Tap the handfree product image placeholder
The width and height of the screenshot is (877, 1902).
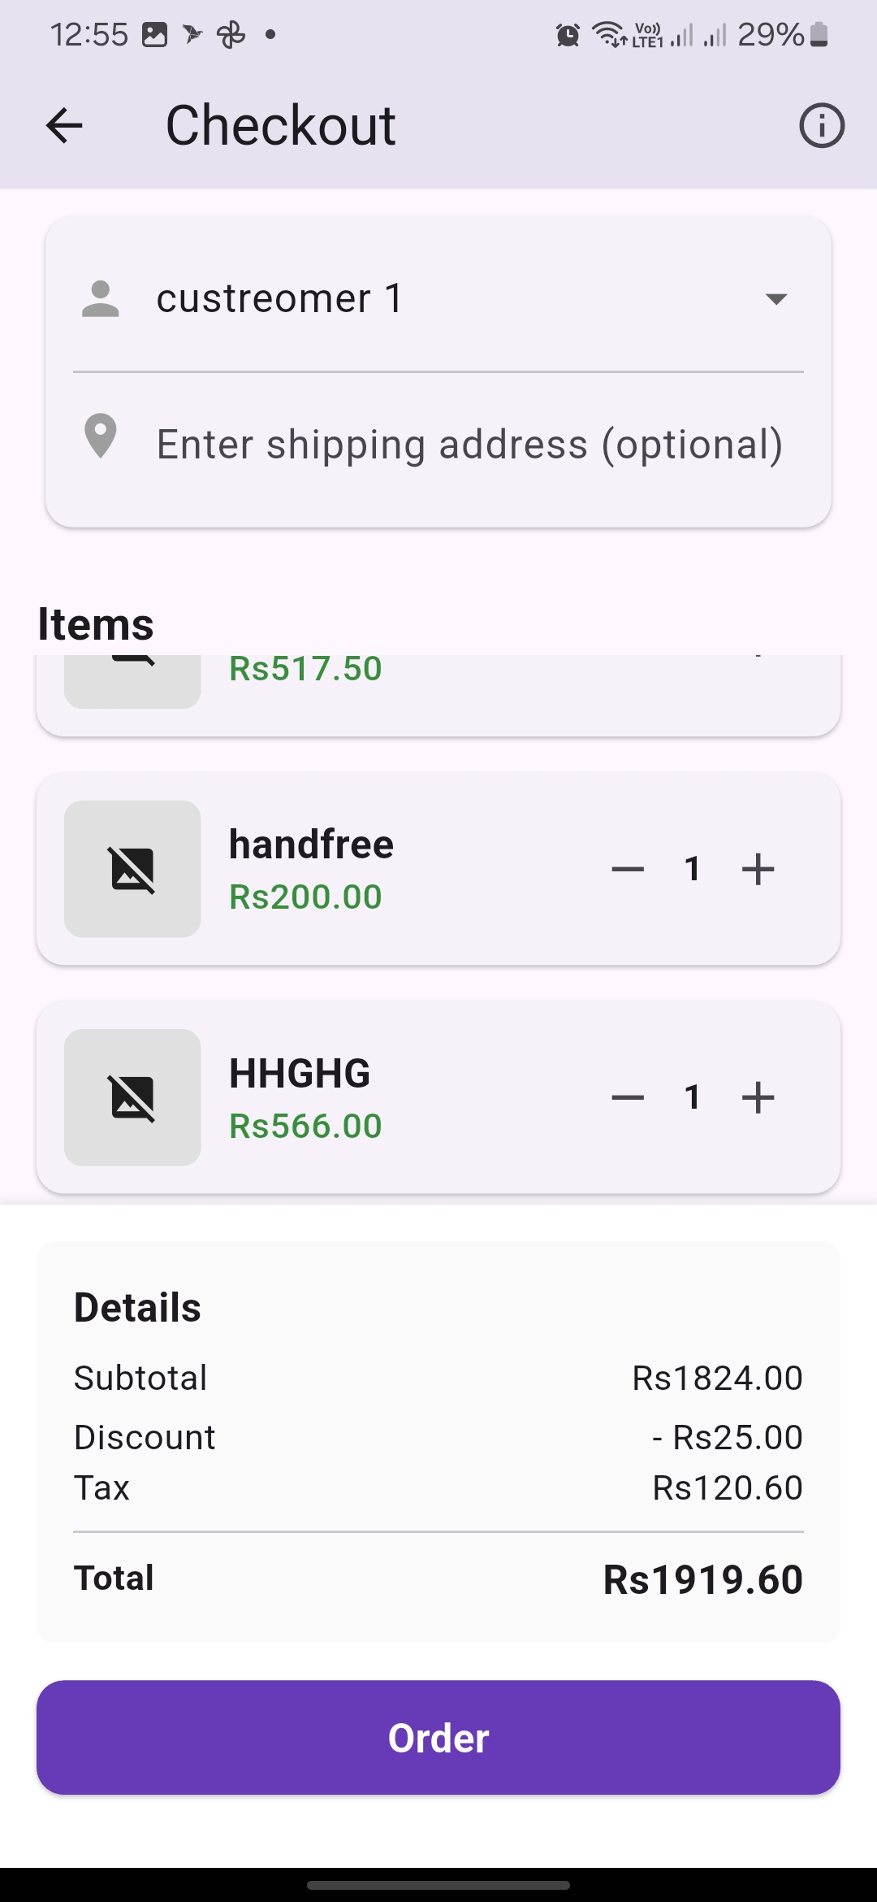132,869
